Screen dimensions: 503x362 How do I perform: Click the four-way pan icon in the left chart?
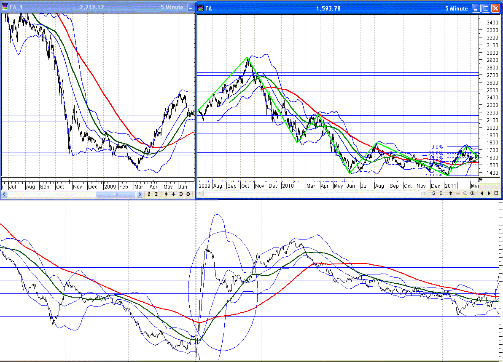click(173, 194)
